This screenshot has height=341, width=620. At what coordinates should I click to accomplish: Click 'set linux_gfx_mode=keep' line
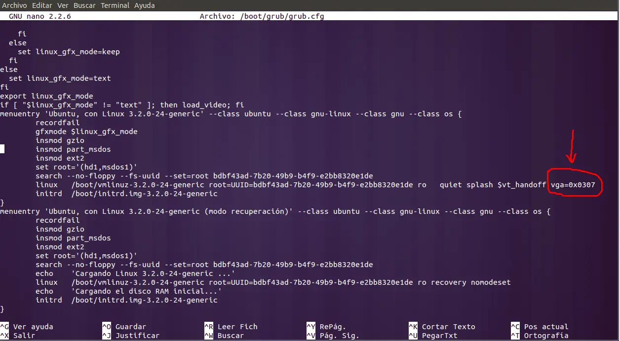(69, 52)
